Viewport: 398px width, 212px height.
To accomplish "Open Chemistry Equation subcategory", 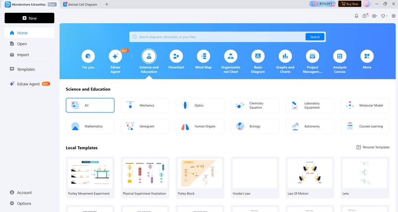I will [x=255, y=105].
